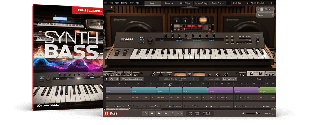The height and width of the screenshot is (125, 309).
Task: Expand the Edit Play Style panel
Action: 229,79
